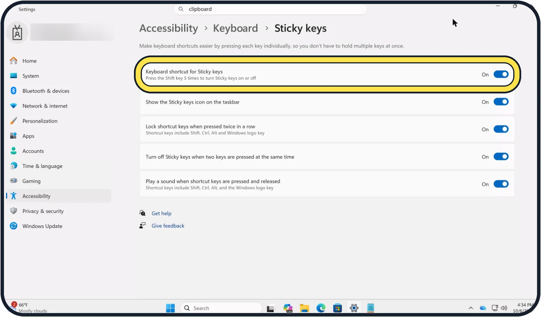Click the volume speaker tray icon
Viewport: 541px width, 317px height.
point(503,308)
